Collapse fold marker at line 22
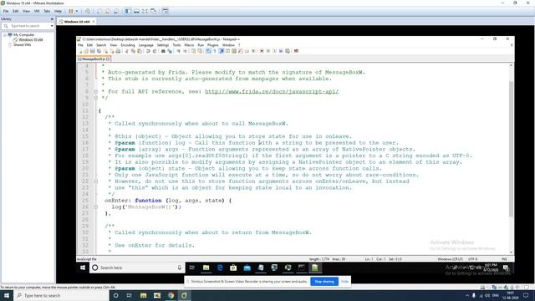Viewport: 535px width, 301px height. pyautogui.click(x=96, y=181)
